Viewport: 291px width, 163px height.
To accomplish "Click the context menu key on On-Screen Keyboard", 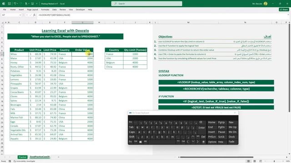I will [203, 142].
